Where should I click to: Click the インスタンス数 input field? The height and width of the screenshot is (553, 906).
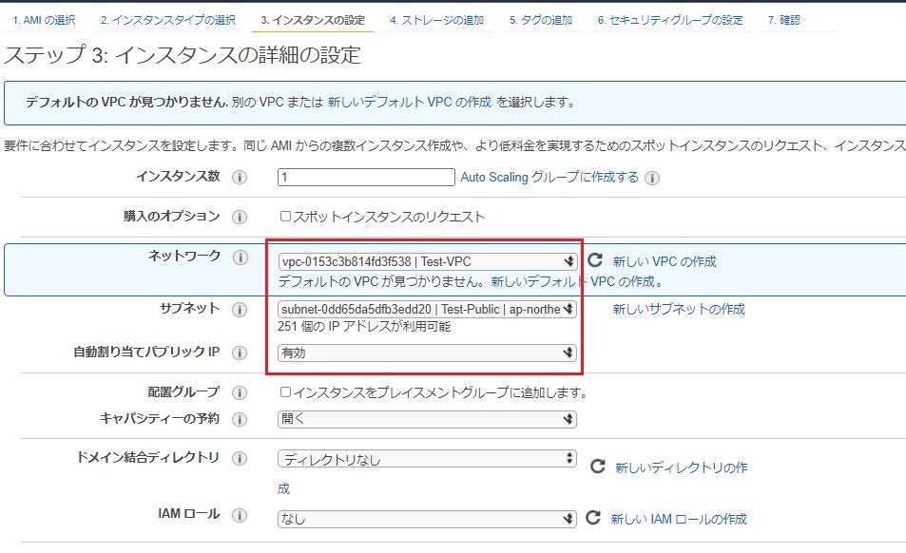pos(366,177)
